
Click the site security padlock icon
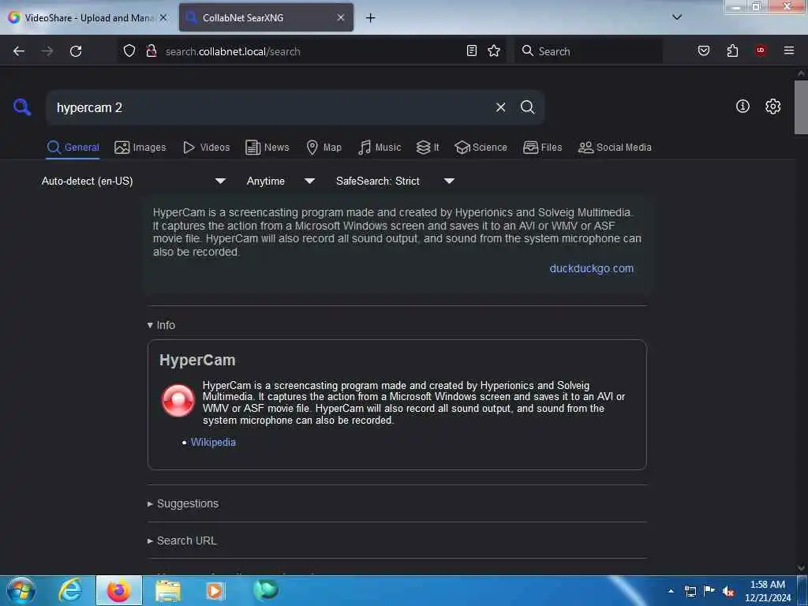(151, 50)
